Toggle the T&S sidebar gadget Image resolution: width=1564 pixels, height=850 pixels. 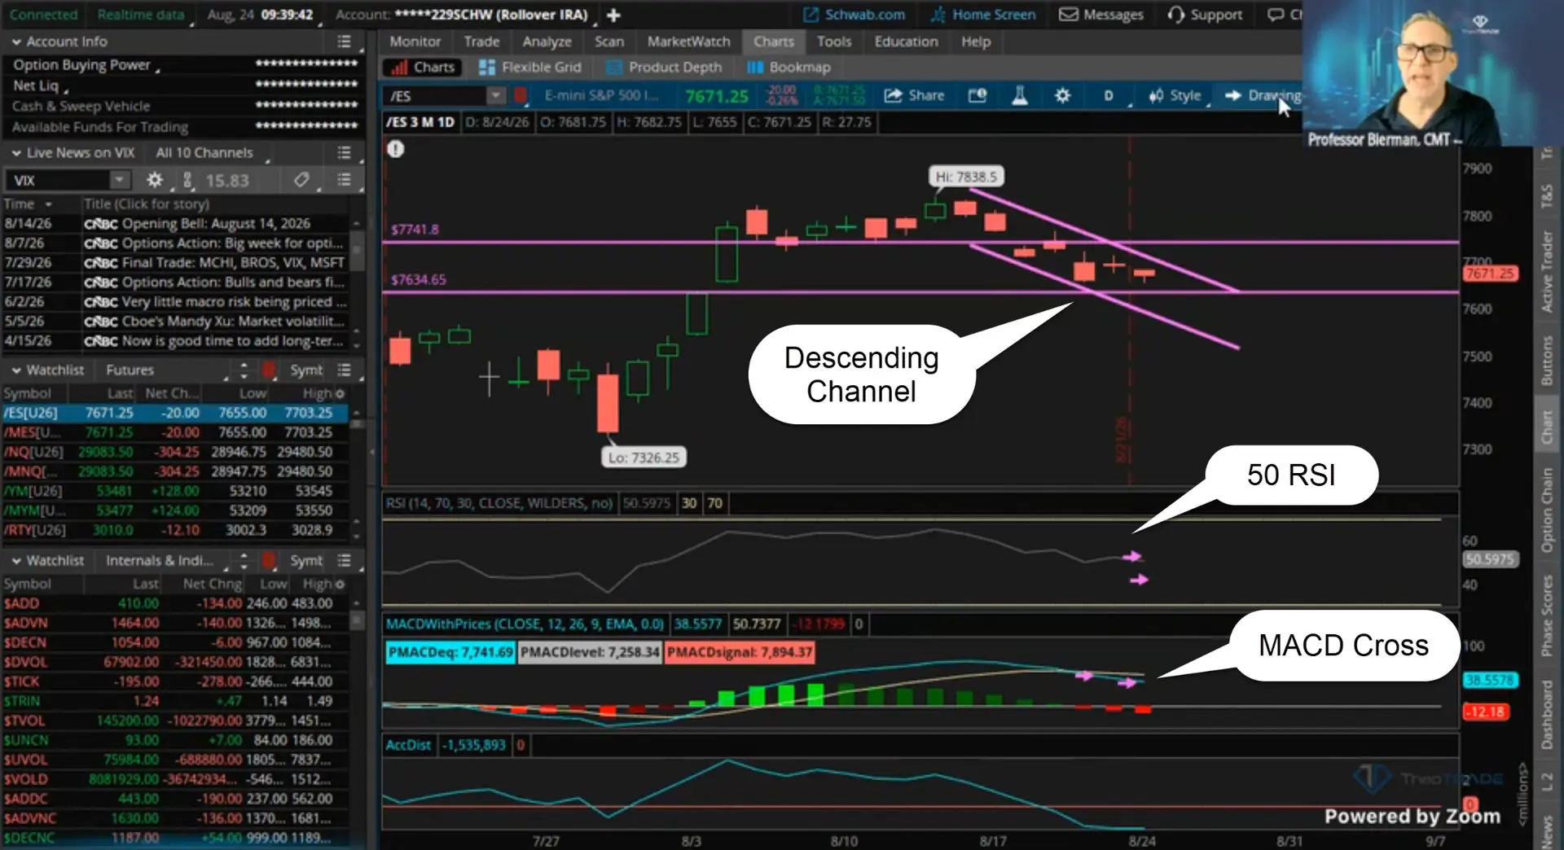[1547, 196]
